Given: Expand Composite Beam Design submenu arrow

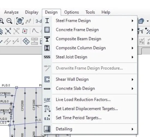Looking at the screenshot, I should click(133, 39).
